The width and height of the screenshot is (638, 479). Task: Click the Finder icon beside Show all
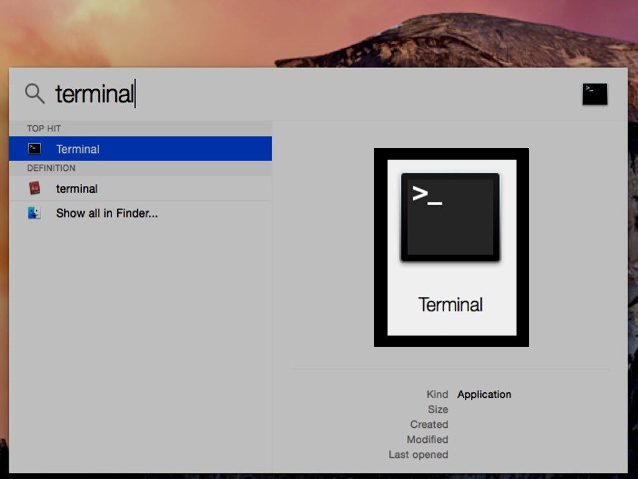[x=34, y=213]
